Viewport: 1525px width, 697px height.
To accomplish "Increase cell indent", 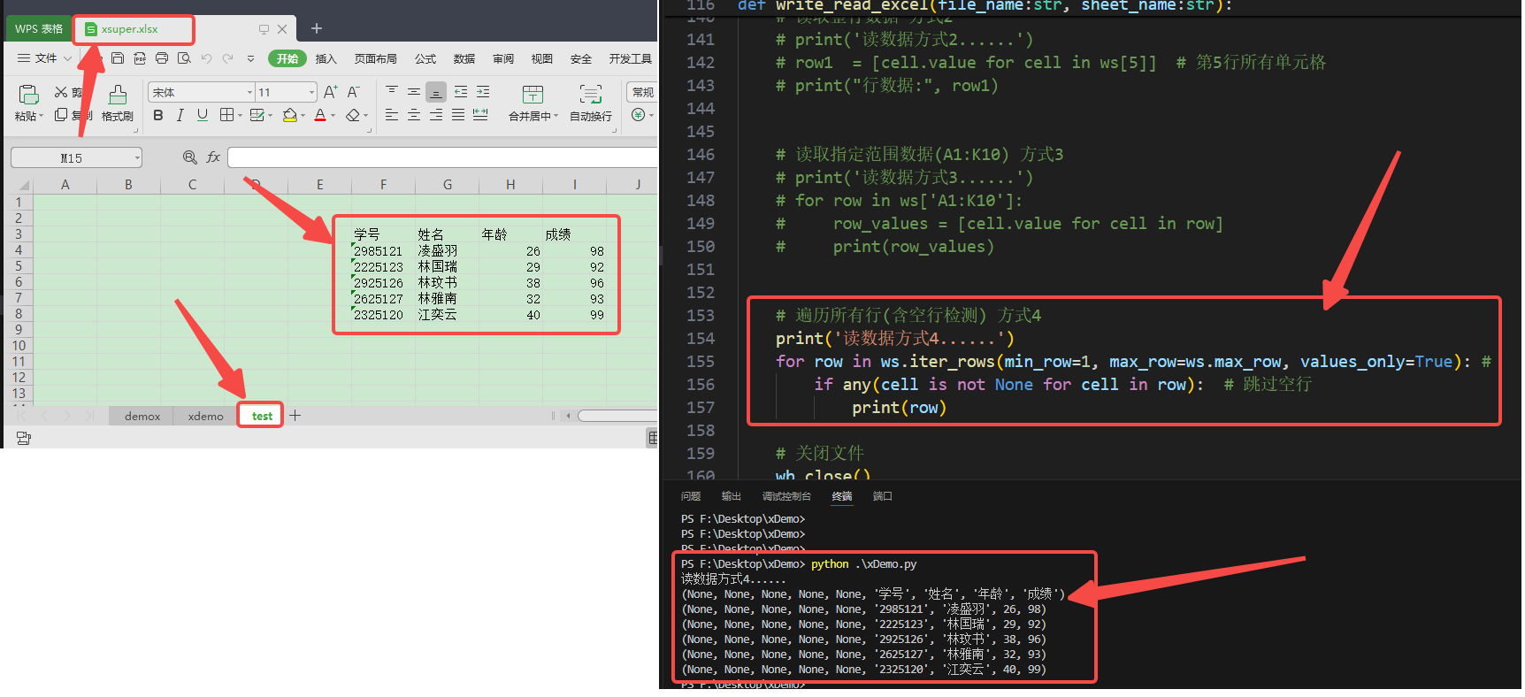I will click(x=483, y=91).
